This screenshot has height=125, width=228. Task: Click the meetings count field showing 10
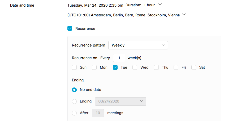point(98,113)
